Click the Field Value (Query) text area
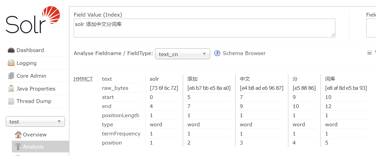This screenshot has height=156, width=376. tap(371, 28)
